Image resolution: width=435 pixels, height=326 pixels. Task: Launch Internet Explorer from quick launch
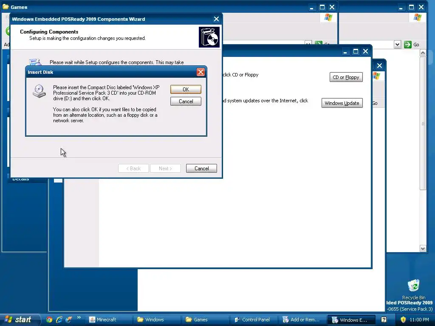click(x=59, y=320)
